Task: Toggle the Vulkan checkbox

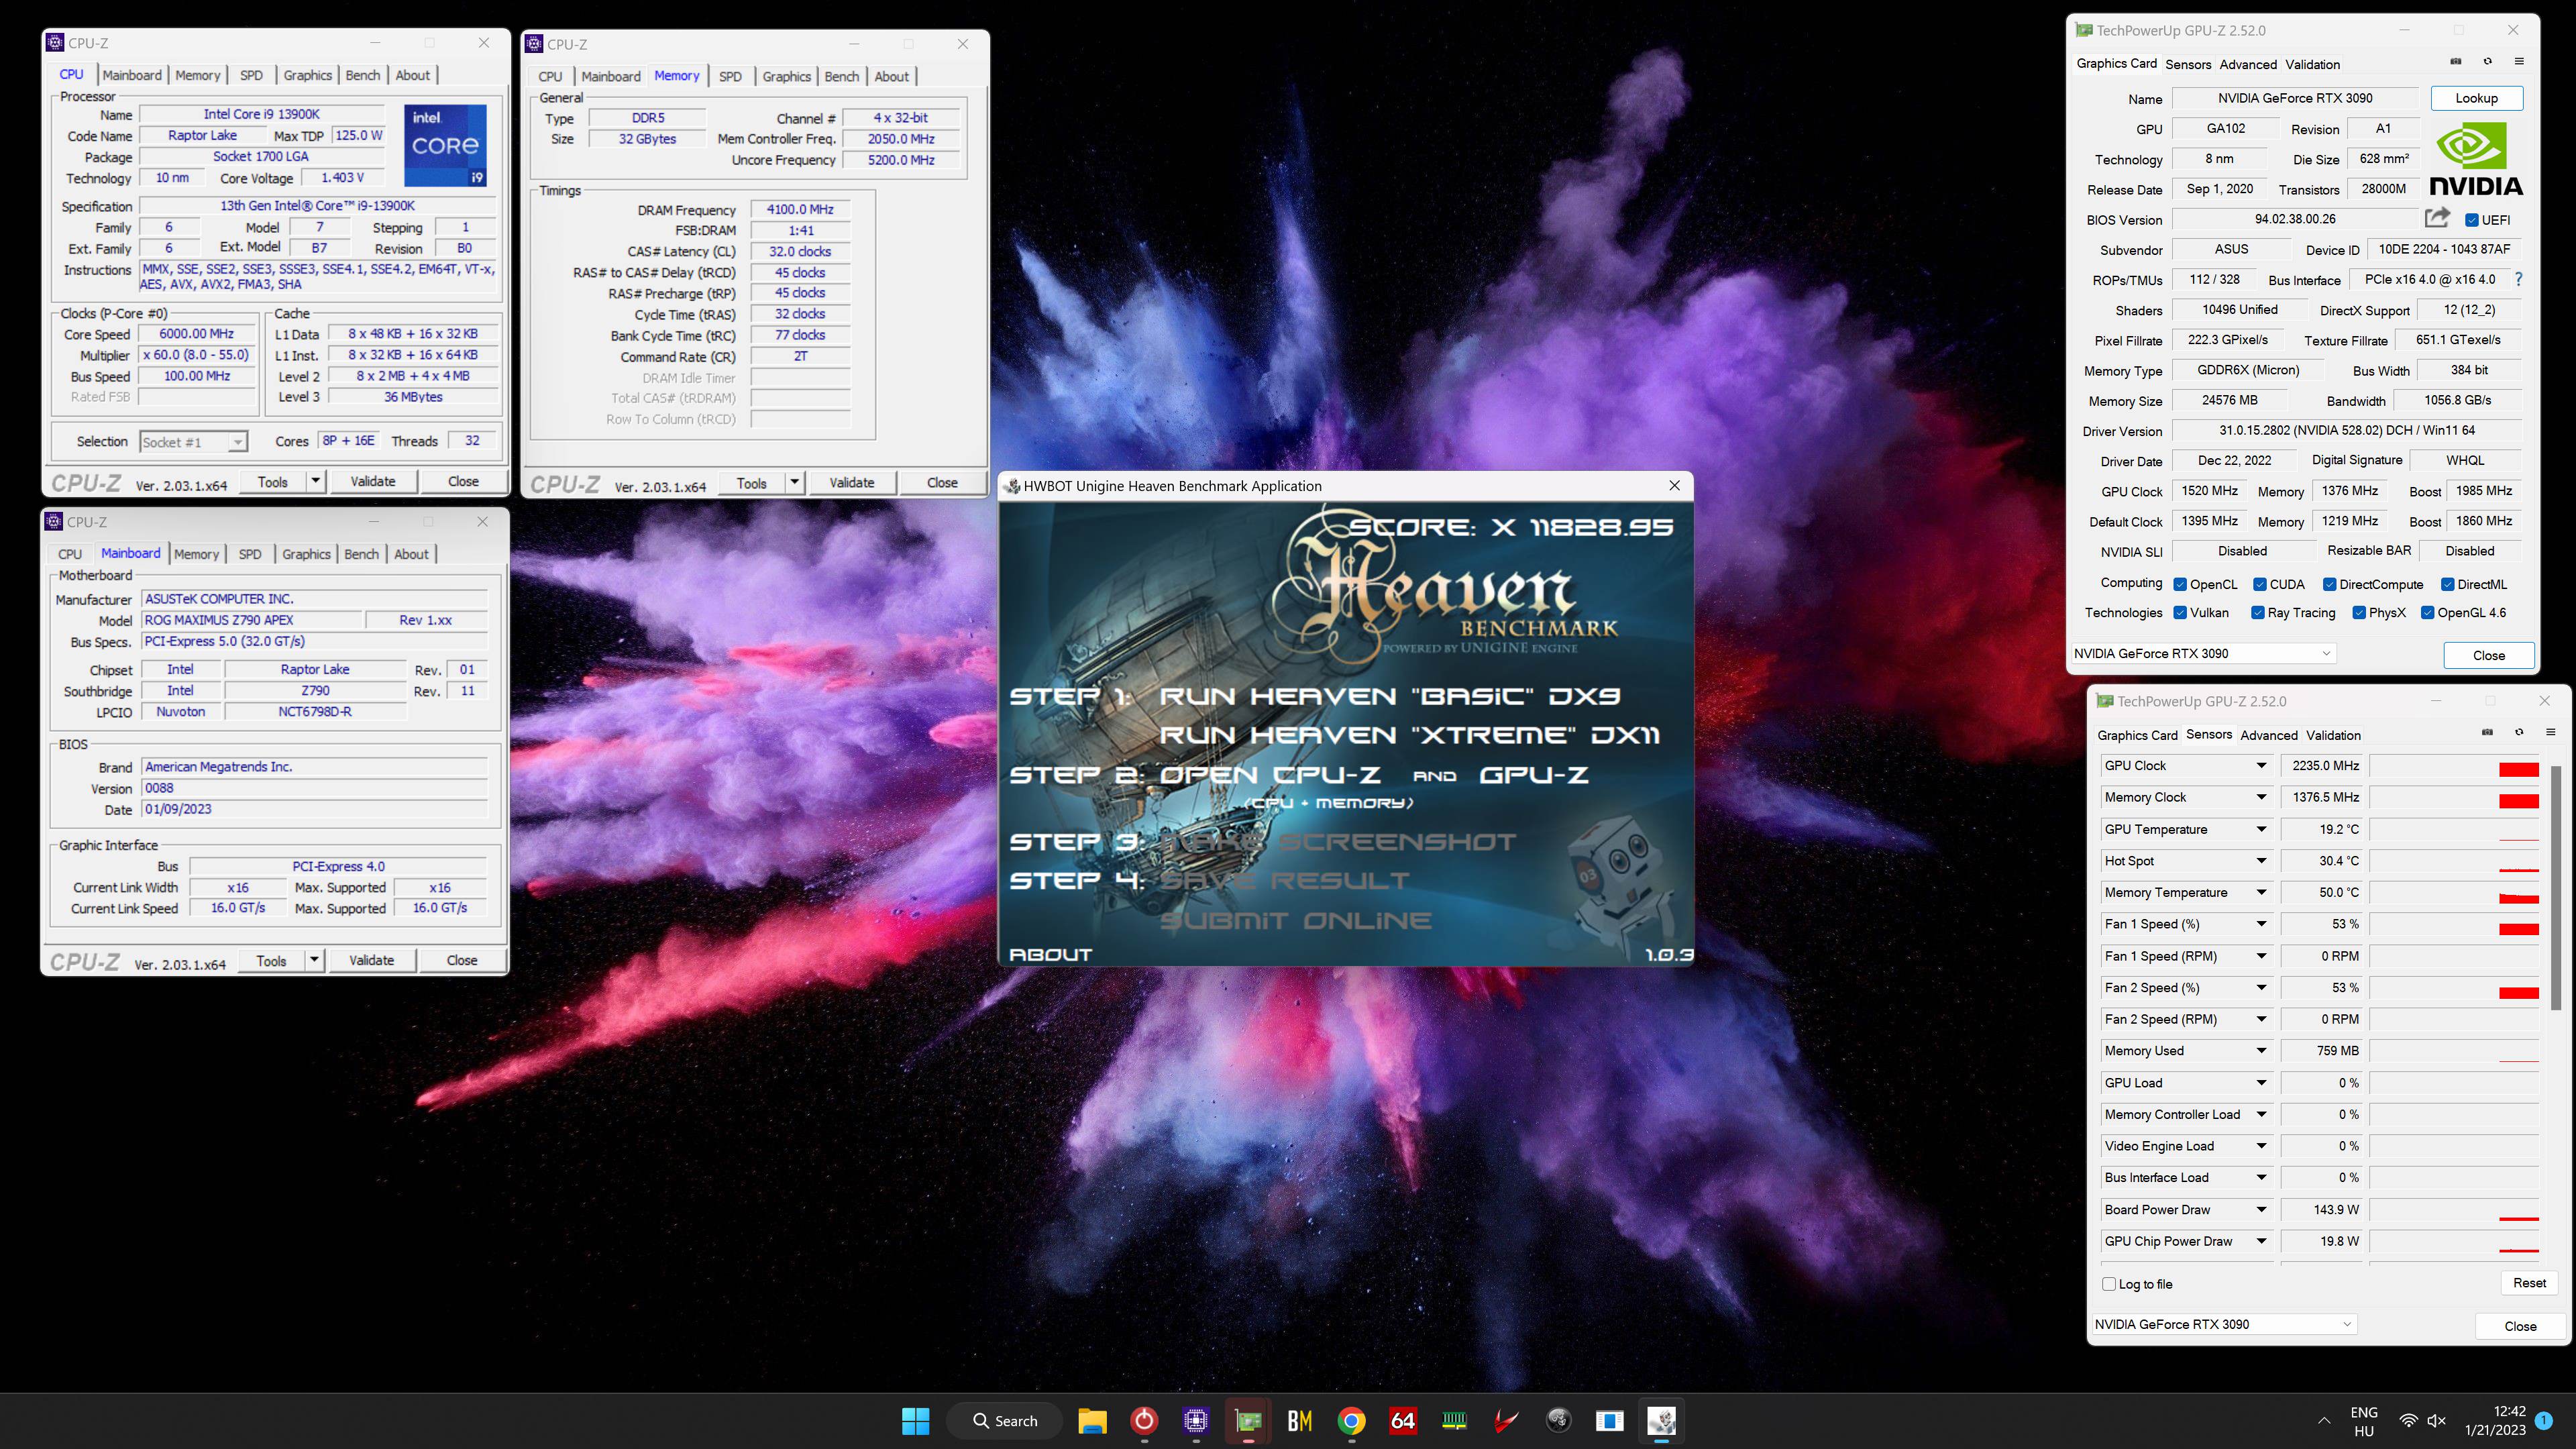Action: click(x=2180, y=612)
